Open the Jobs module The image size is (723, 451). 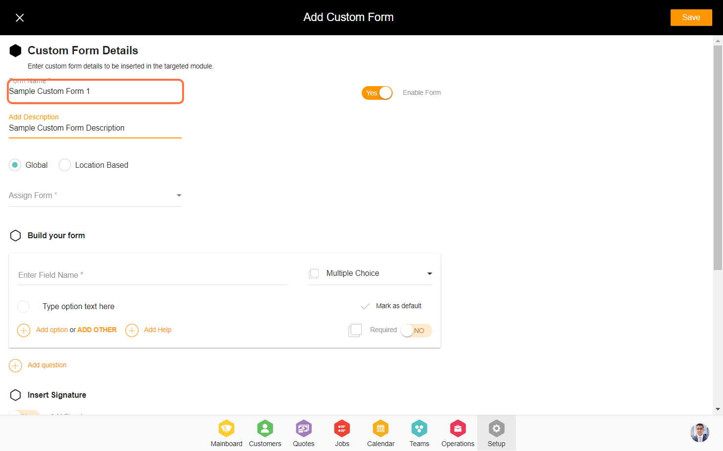(x=342, y=433)
